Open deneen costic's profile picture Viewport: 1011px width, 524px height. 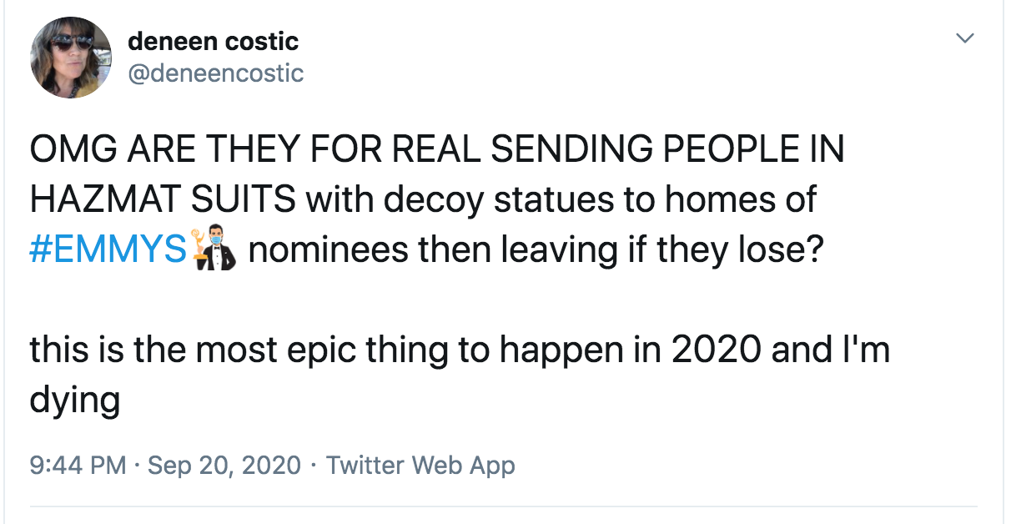coord(71,58)
